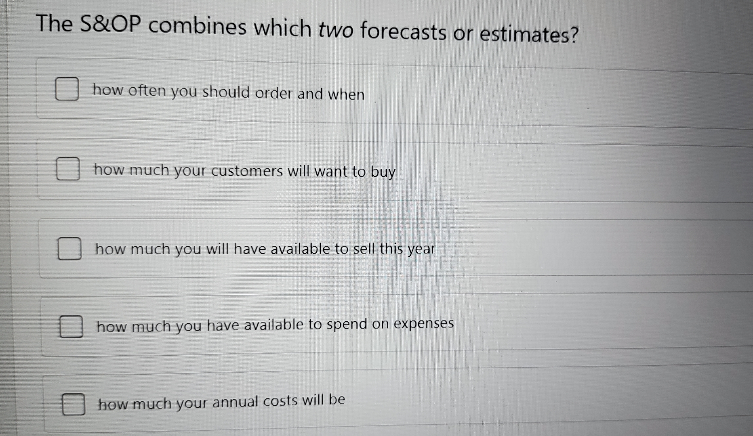Check the 'how much your customers will want to buy' checkbox

click(x=68, y=170)
